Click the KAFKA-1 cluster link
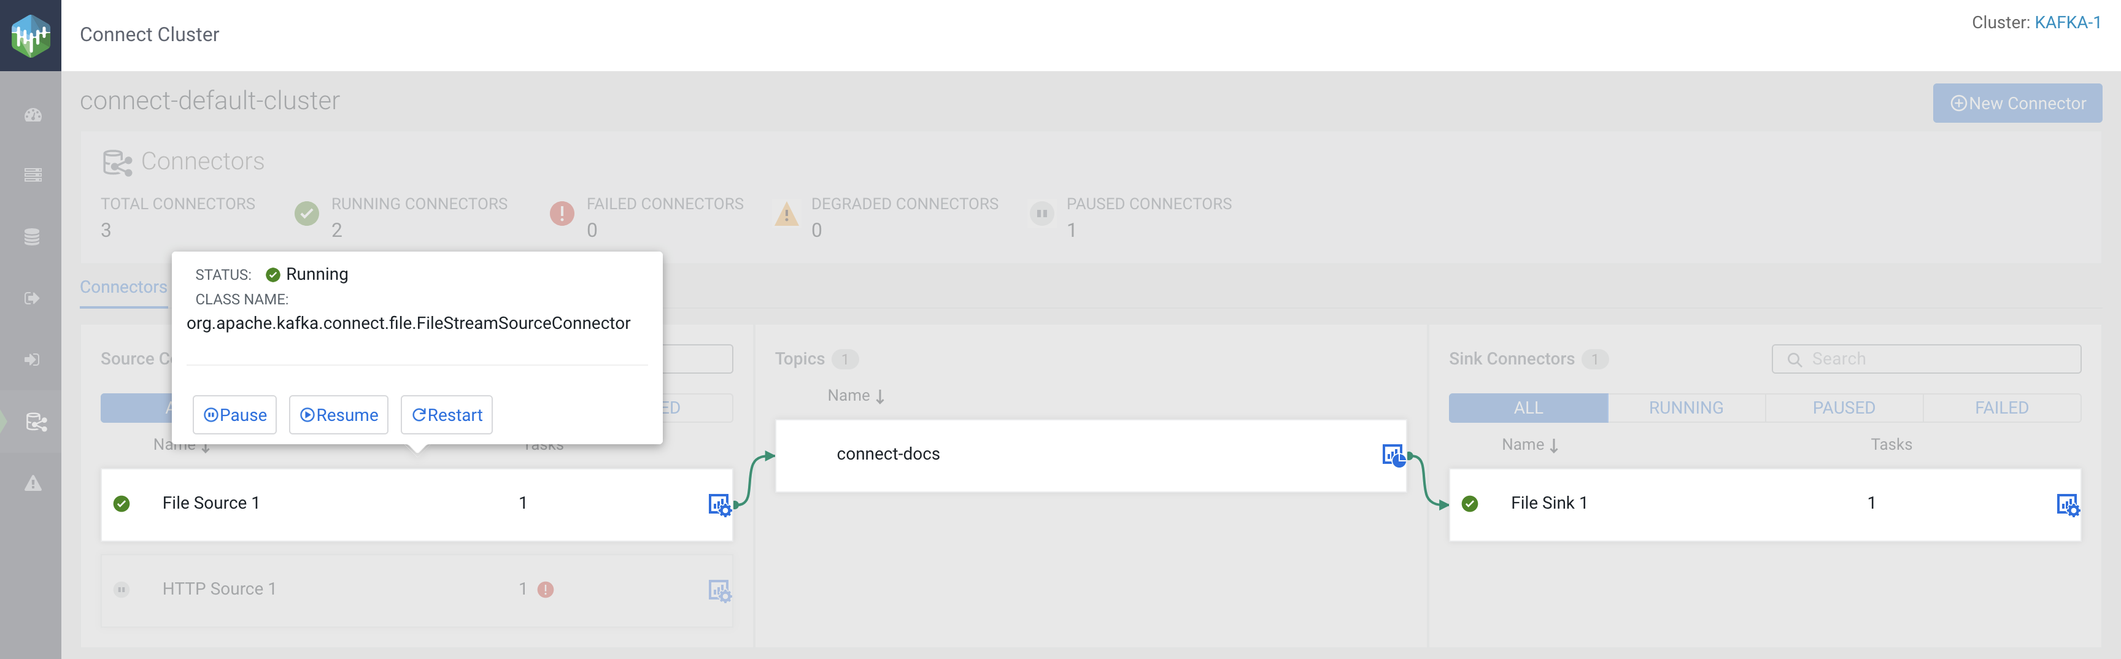The image size is (2121, 659). coord(2066,23)
